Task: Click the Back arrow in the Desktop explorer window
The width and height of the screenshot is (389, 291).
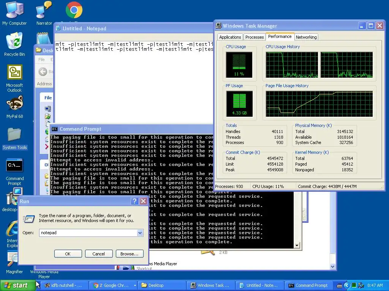Action: point(43,72)
